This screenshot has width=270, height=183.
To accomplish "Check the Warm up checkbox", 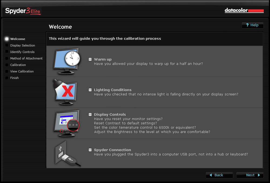I will tap(90, 59).
